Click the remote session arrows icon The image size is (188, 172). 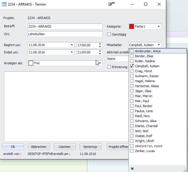pos(111,4)
